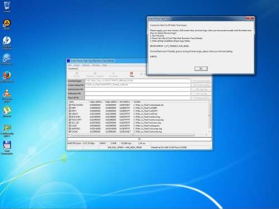Click the begin address column header

click(111, 102)
